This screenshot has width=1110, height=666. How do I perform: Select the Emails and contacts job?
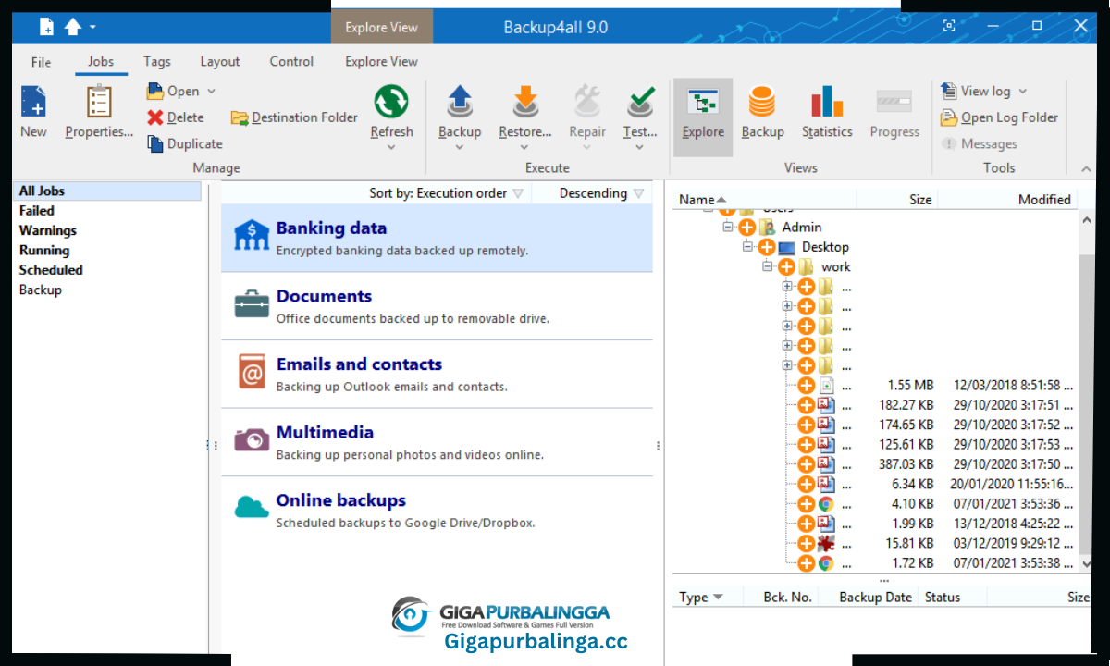(x=437, y=374)
